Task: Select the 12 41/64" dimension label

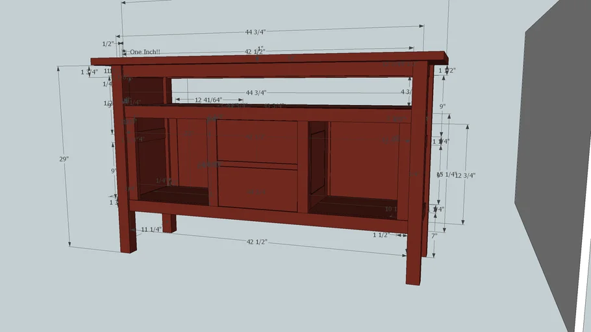Action: tap(208, 100)
